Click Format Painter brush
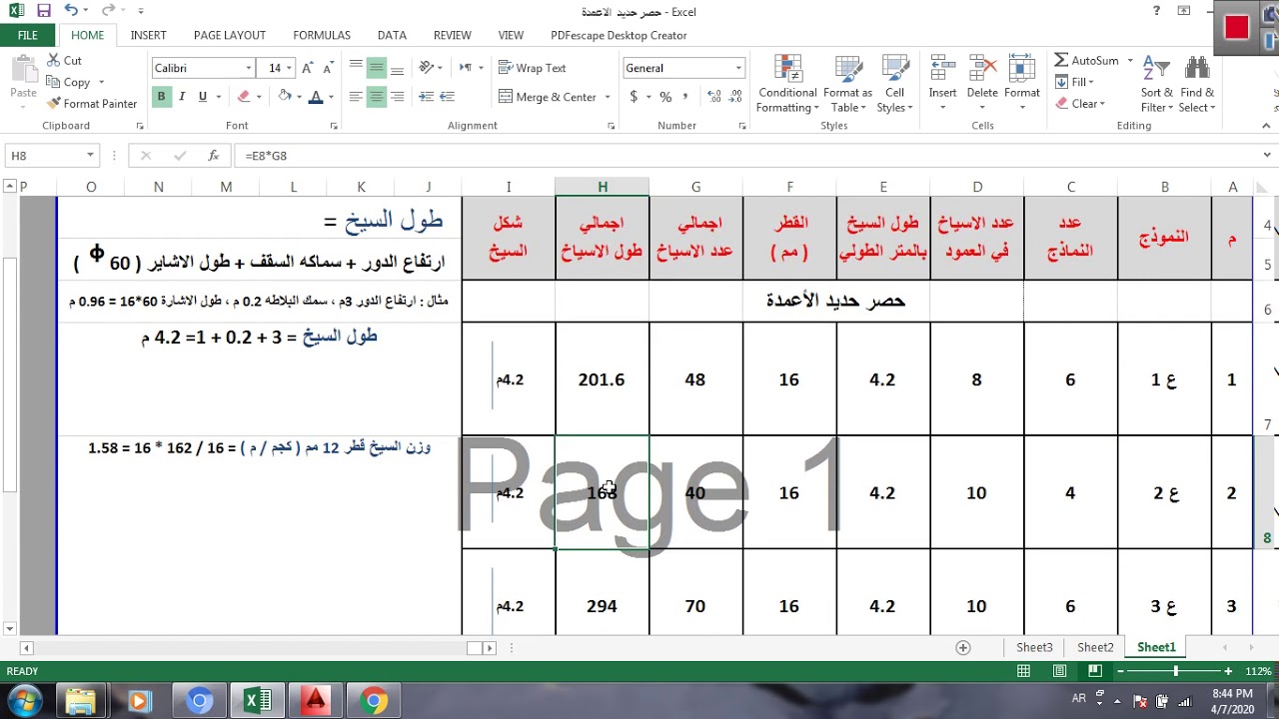This screenshot has width=1279, height=719. point(92,103)
